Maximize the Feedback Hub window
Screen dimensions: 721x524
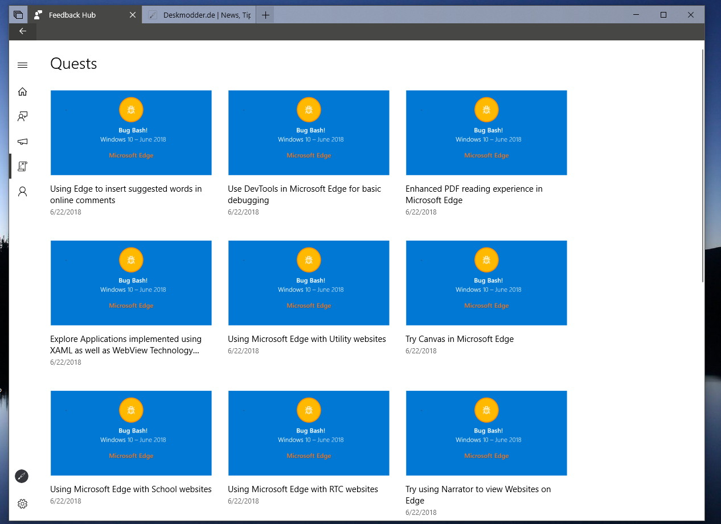coord(663,15)
